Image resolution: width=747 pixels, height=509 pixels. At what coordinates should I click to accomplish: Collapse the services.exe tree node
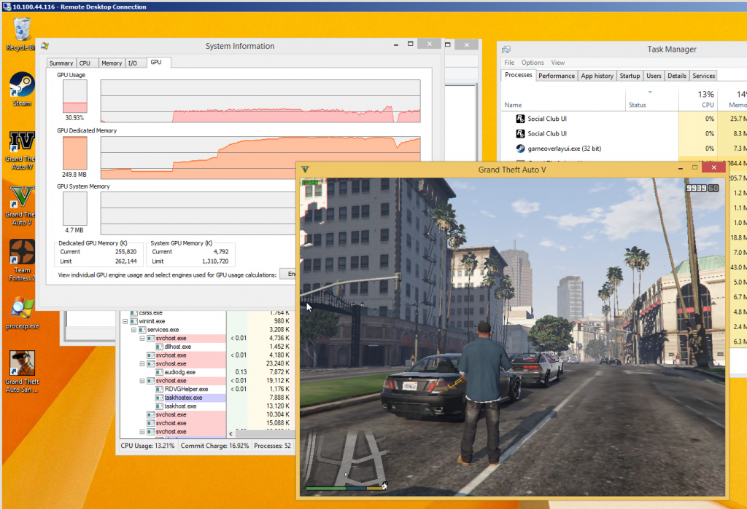tap(133, 330)
